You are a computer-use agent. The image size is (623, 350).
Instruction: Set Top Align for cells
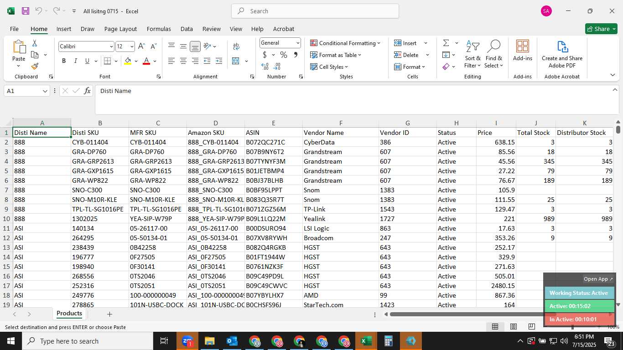(x=171, y=46)
